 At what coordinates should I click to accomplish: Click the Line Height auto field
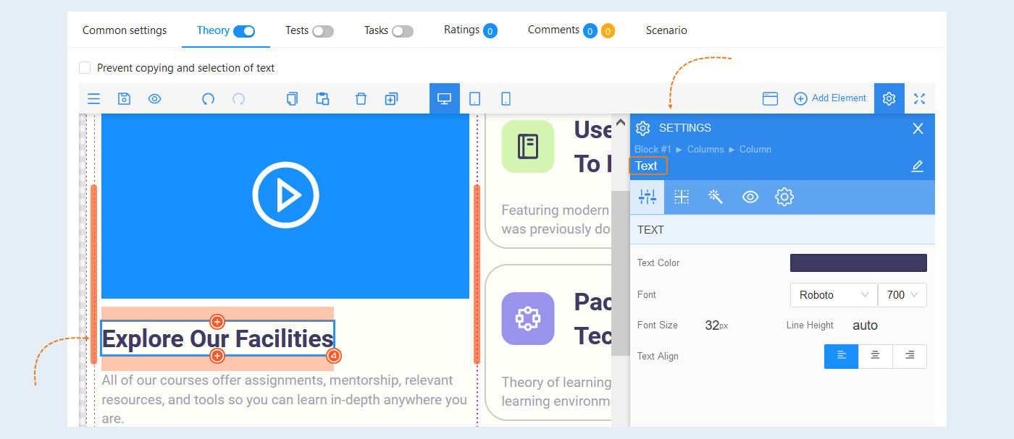866,325
